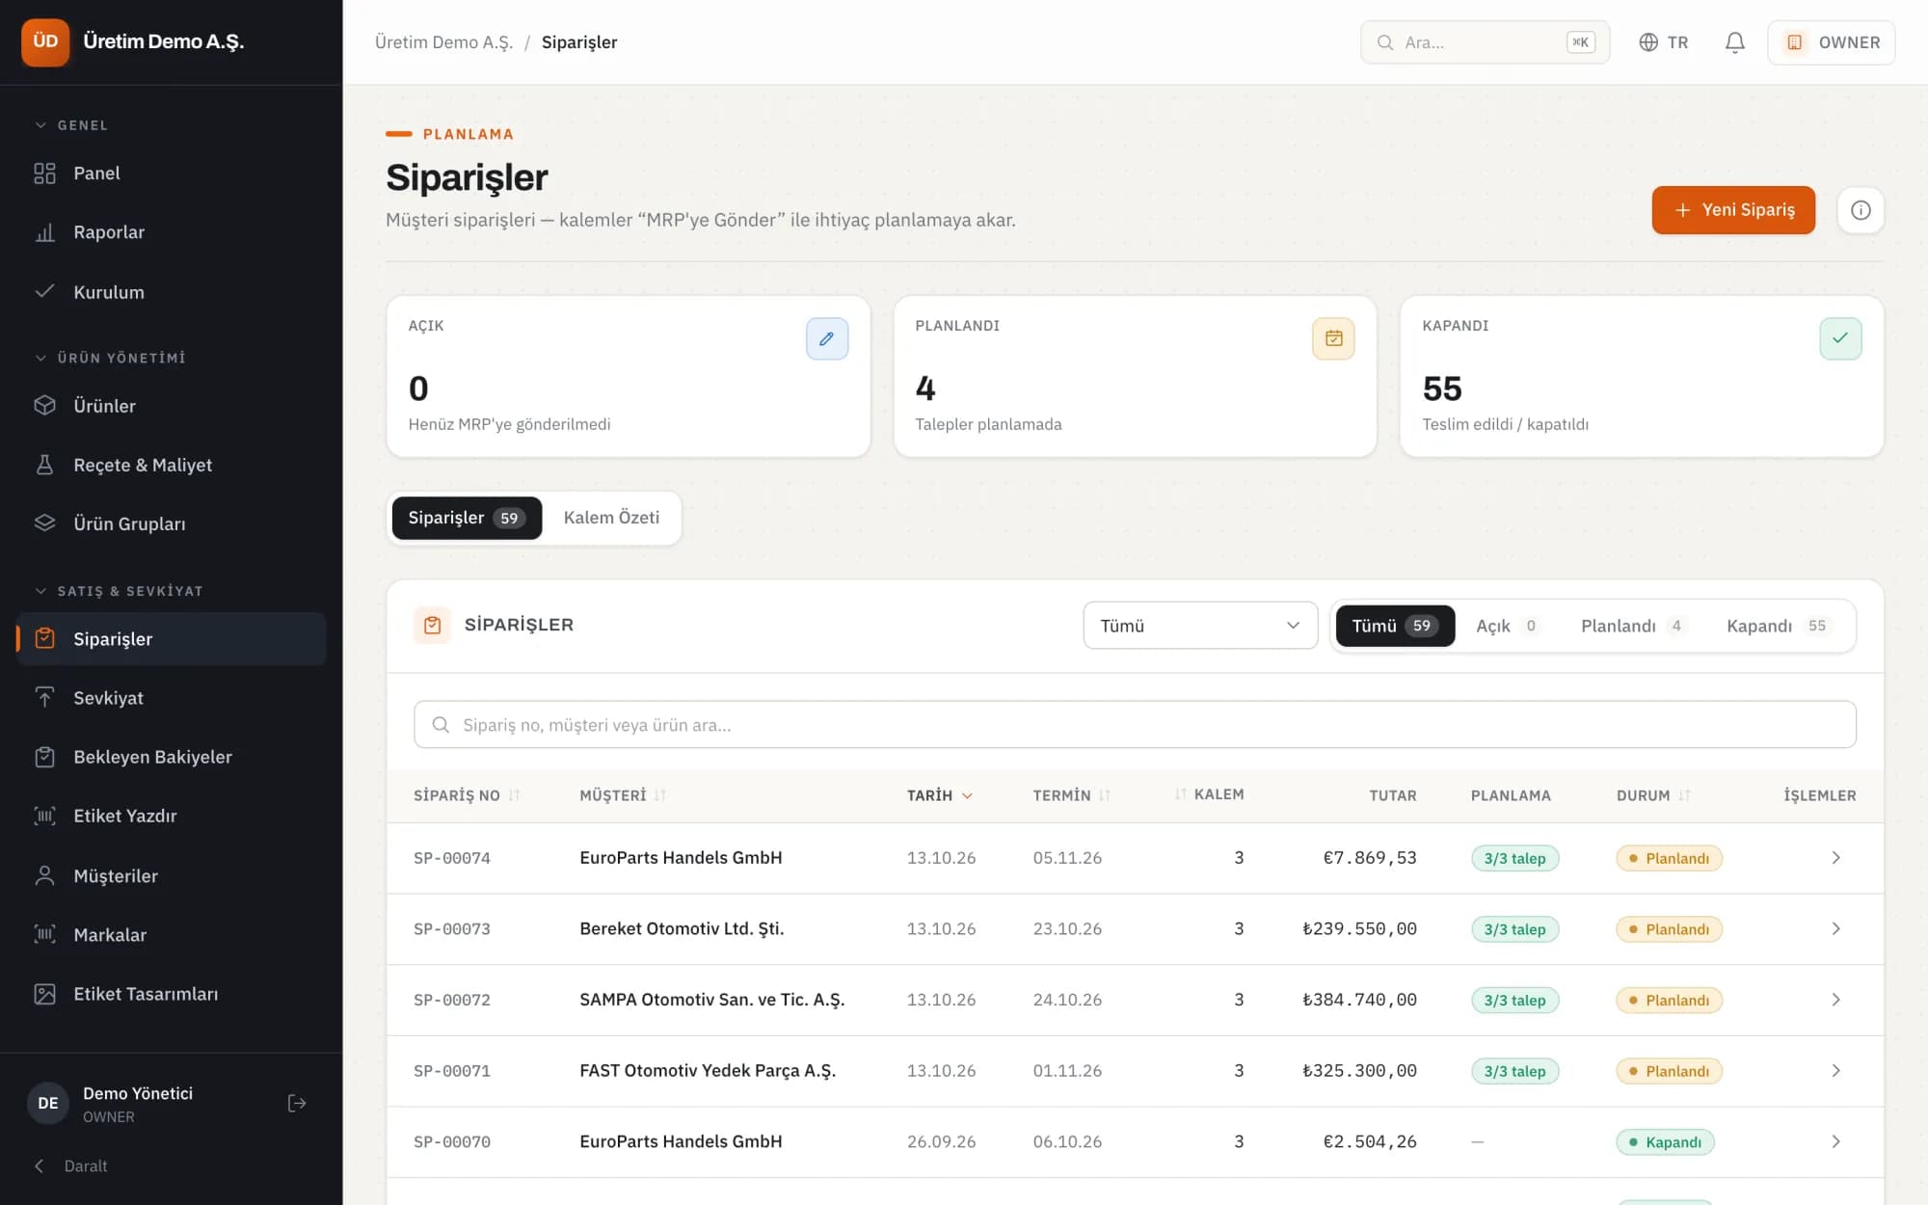Screen dimensions: 1928x1205
Task: Open order SP-00074 row chevron
Action: point(1835,858)
